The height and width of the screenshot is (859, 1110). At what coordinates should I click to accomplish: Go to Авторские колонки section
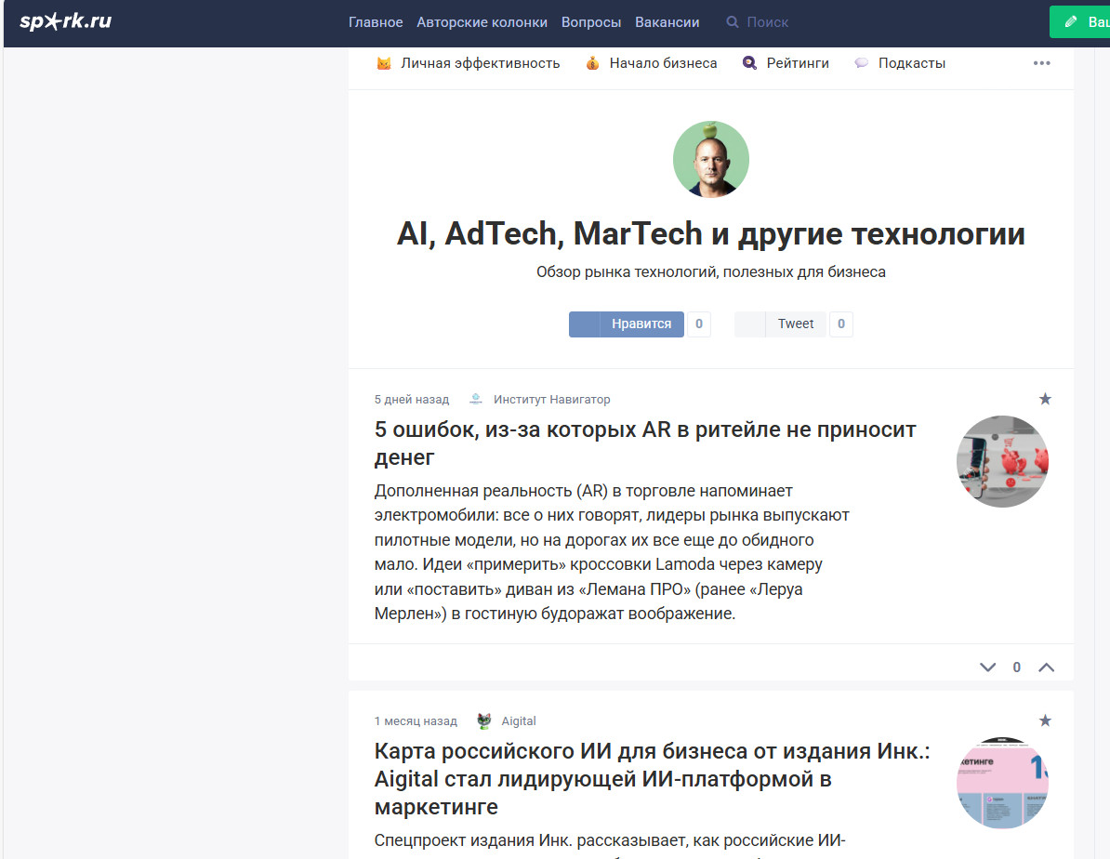tap(482, 22)
